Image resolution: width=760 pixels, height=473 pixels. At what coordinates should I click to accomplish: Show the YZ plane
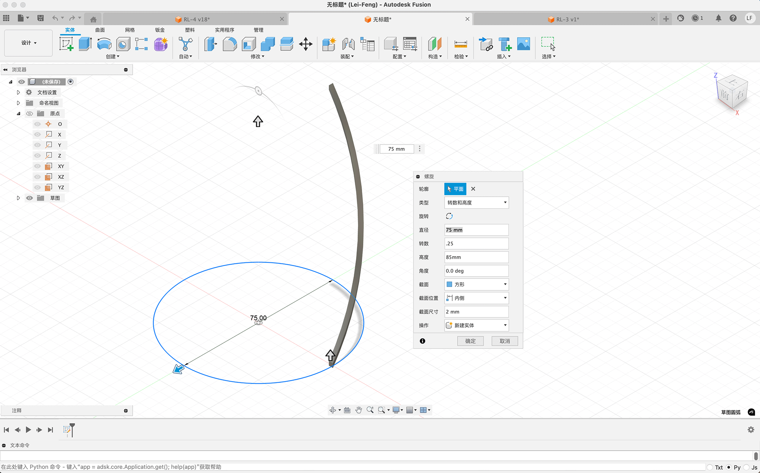(37, 188)
